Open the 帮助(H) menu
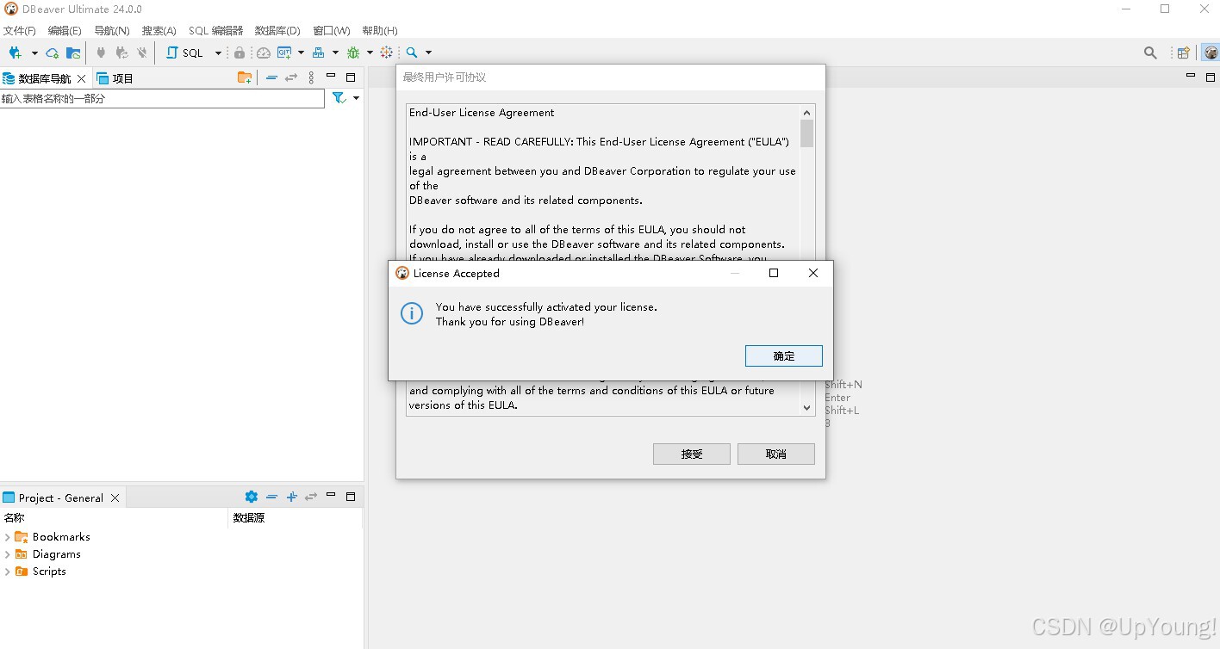This screenshot has height=649, width=1220. (380, 31)
